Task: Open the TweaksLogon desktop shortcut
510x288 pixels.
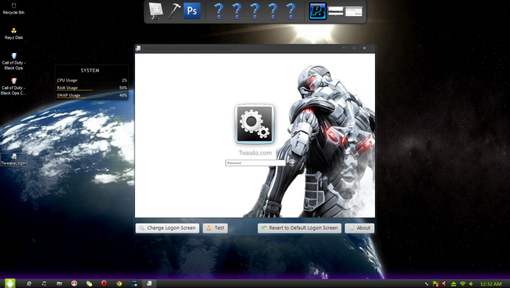Action: pos(13,159)
